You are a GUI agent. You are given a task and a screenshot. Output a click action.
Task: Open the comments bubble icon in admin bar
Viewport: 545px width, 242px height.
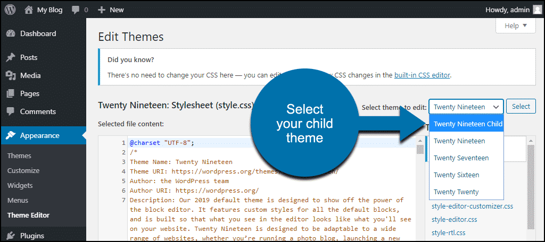[x=76, y=10]
